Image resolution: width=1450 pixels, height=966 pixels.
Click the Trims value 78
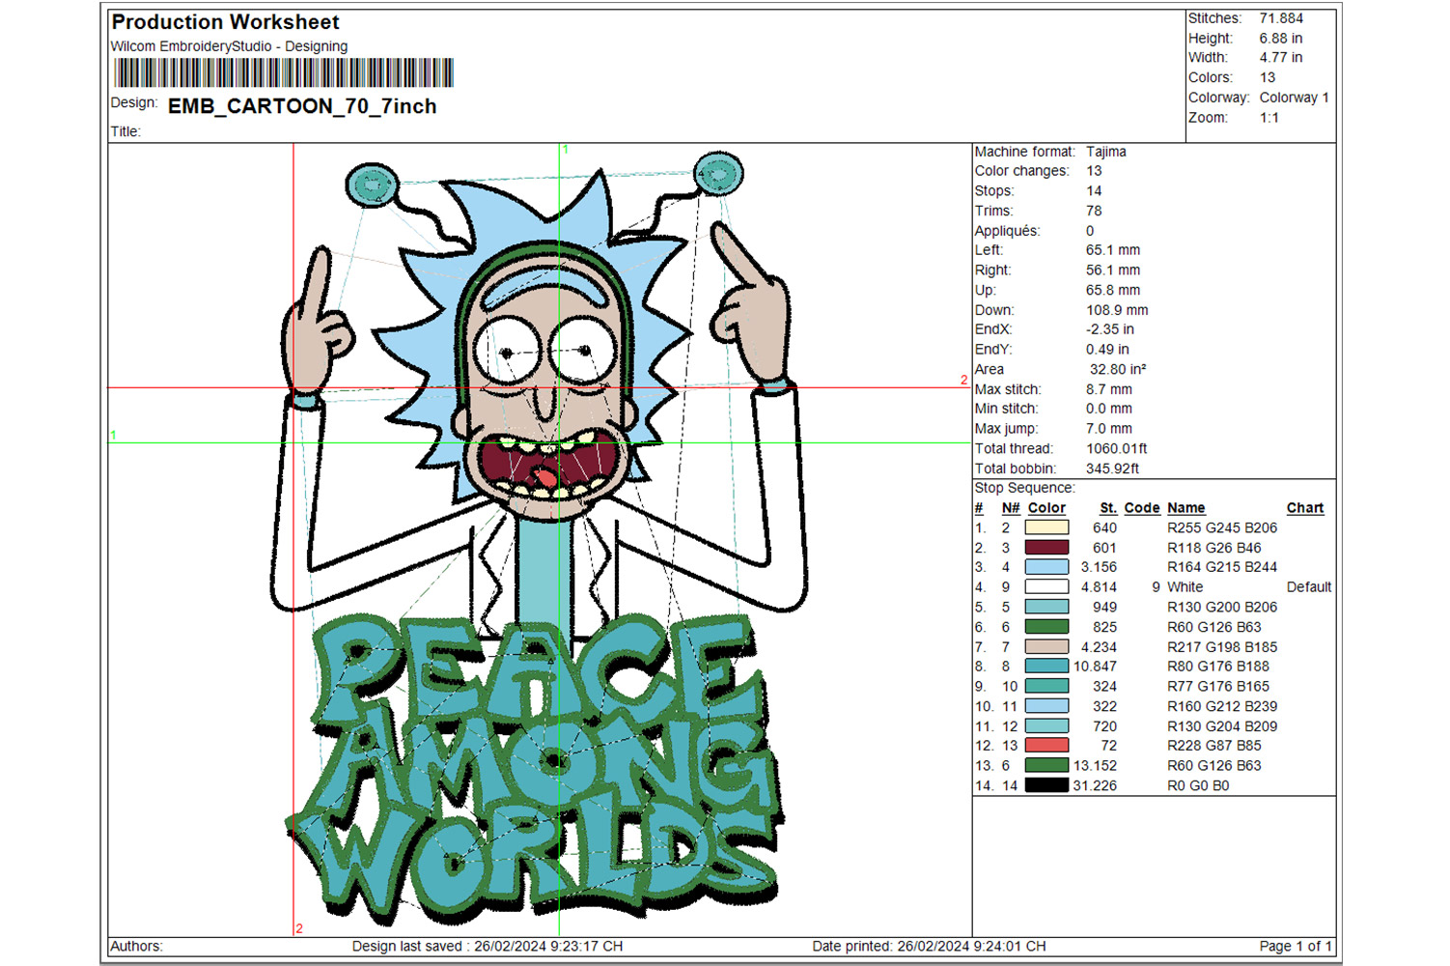coord(1094,211)
